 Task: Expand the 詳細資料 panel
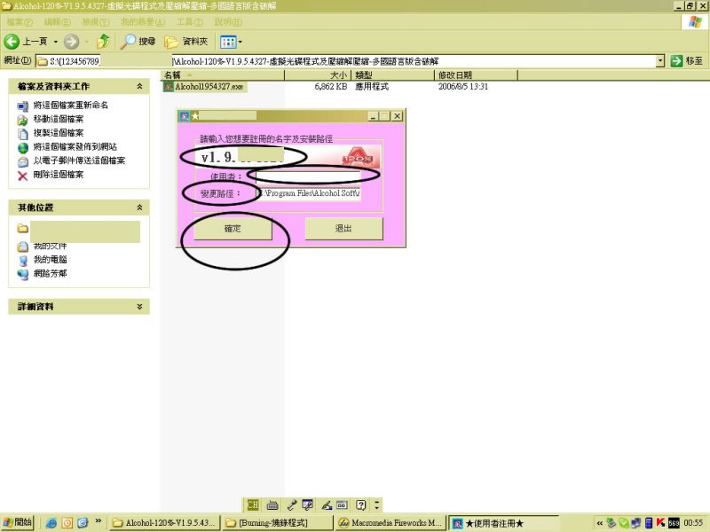(139, 306)
